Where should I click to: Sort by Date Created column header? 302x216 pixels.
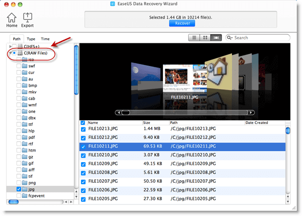pyautogui.click(x=265, y=122)
